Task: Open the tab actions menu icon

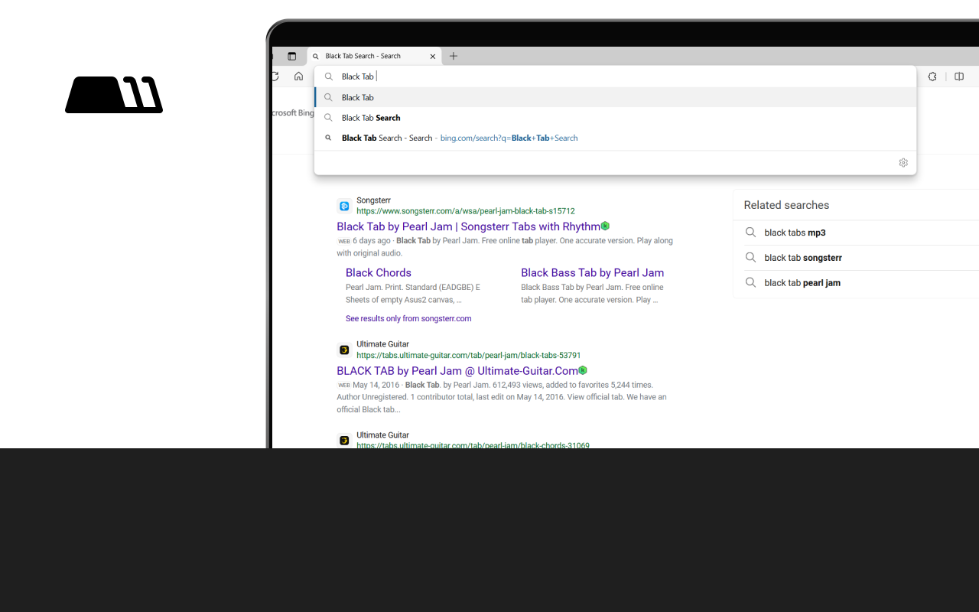Action: [291, 56]
